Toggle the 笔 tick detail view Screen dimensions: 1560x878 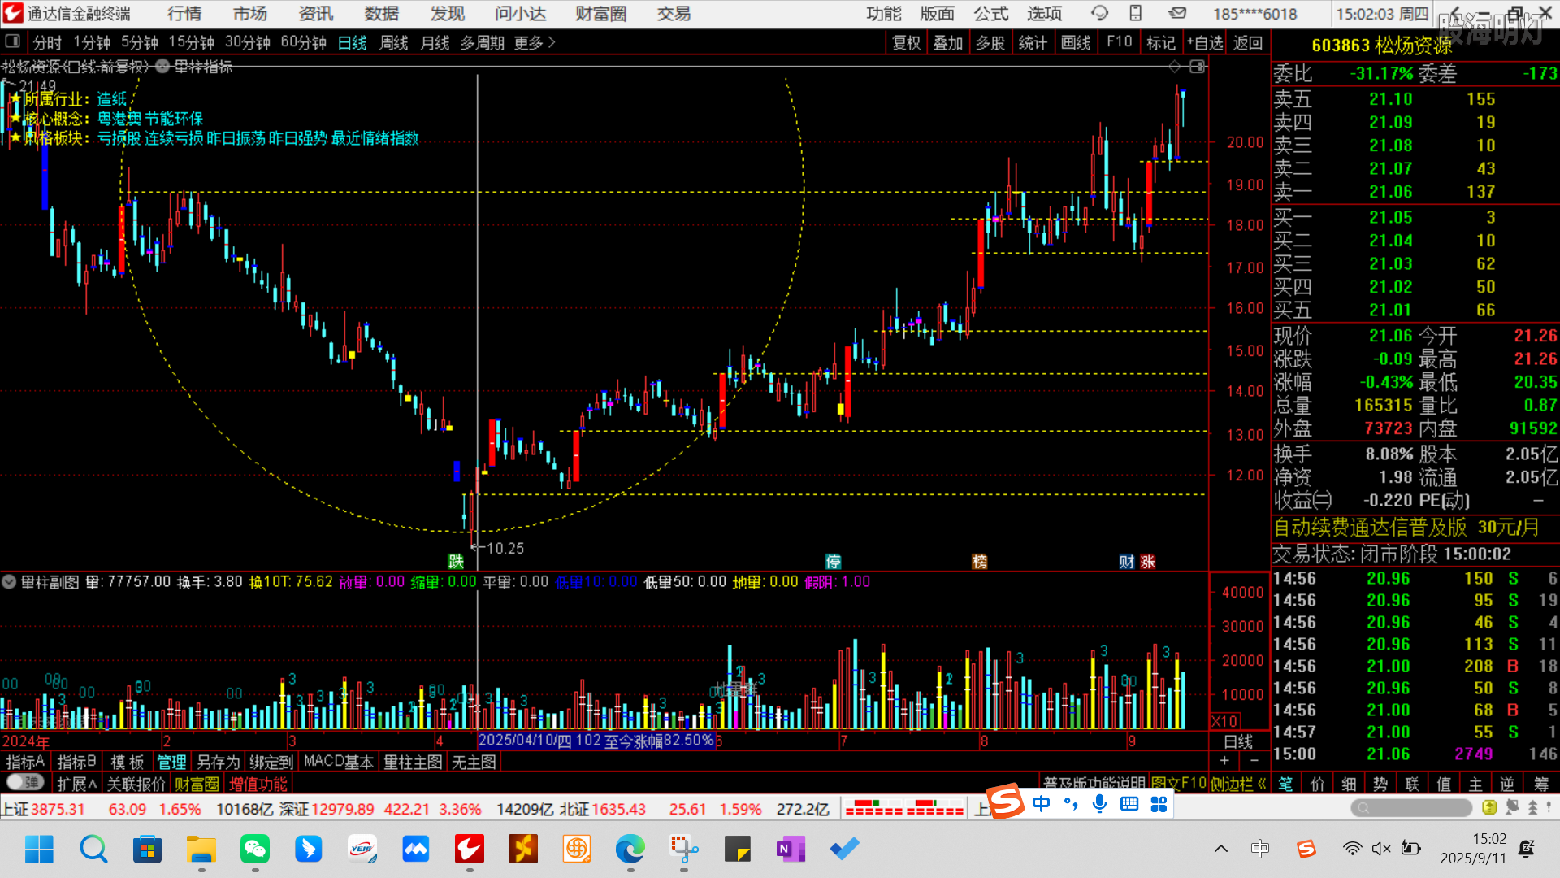coord(1286,784)
